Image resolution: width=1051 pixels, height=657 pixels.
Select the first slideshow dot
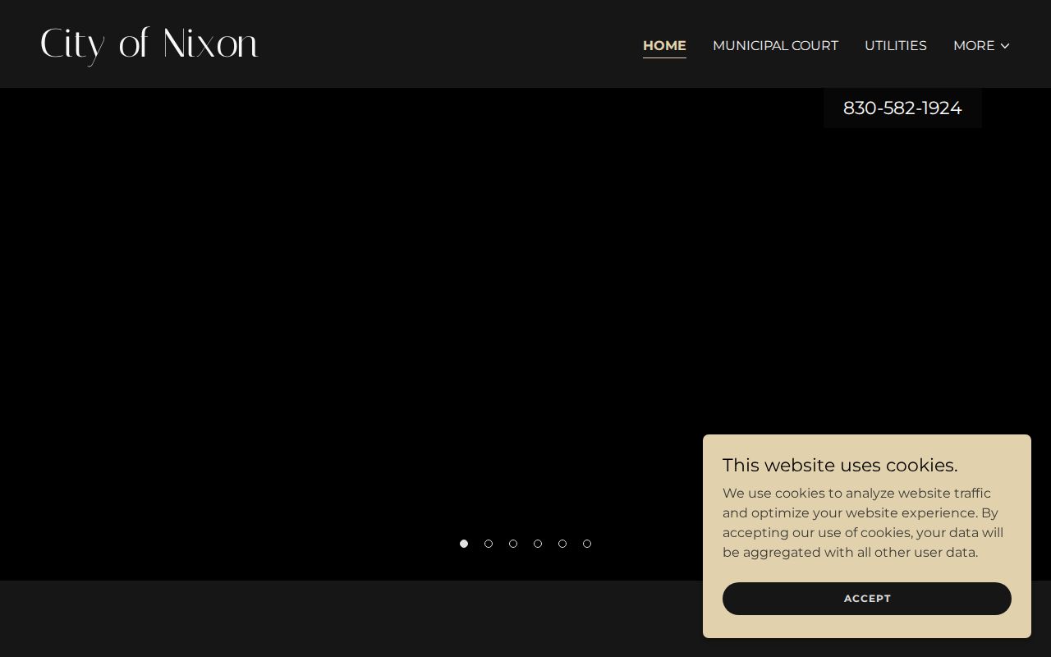coord(464,544)
